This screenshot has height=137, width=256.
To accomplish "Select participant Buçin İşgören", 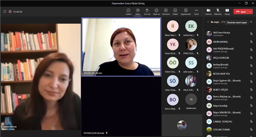I will coord(230,82).
